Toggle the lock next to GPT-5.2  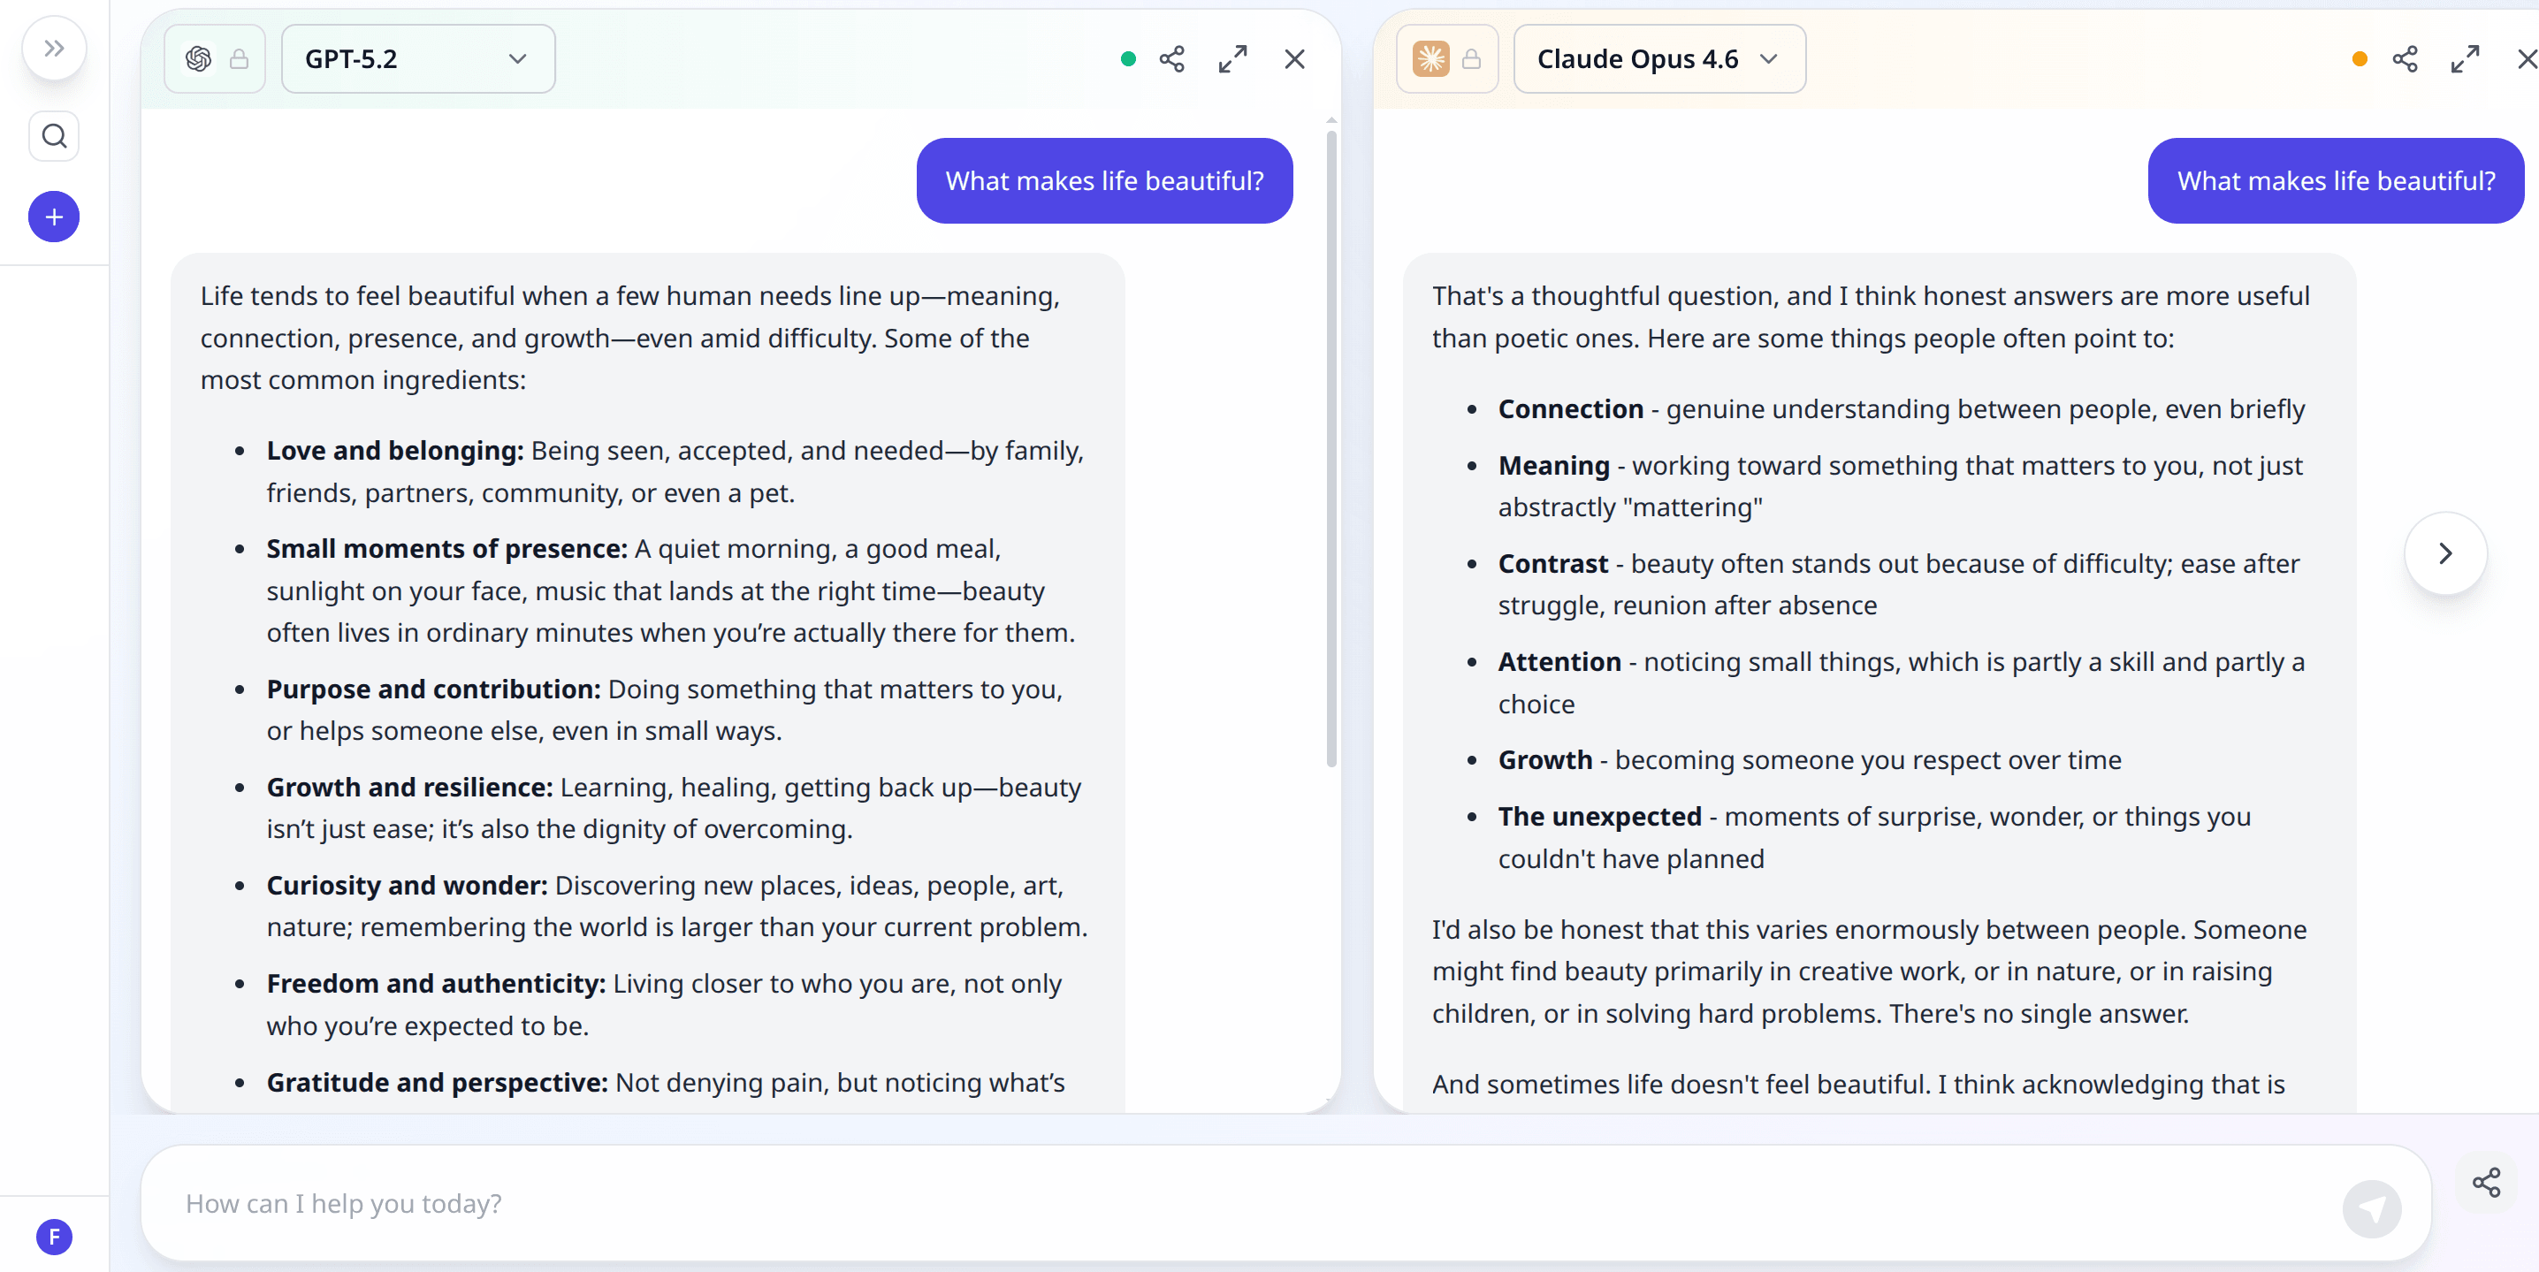[239, 59]
